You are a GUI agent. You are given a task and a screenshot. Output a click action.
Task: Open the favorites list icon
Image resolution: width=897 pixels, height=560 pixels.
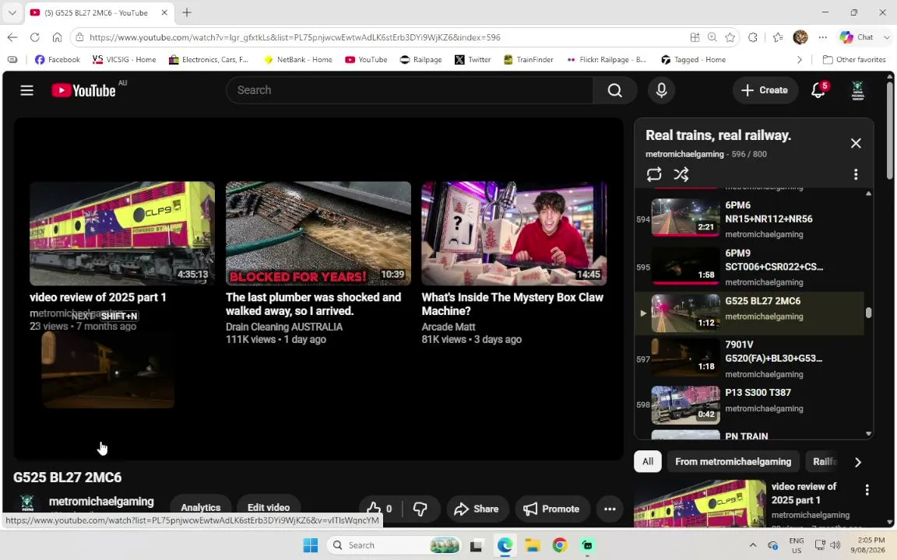[777, 37]
